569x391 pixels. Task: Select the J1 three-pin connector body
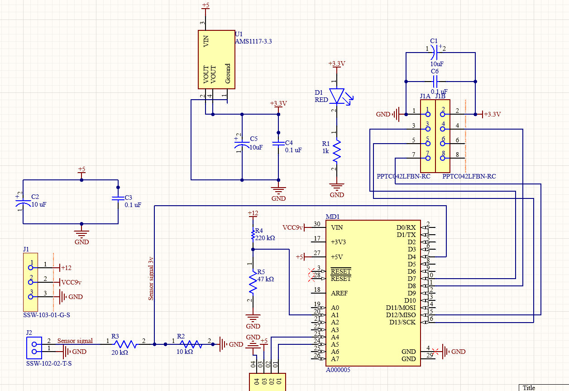30,282
